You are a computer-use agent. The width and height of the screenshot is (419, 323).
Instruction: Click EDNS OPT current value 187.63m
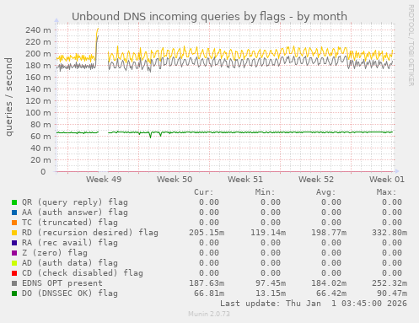pos(207,283)
